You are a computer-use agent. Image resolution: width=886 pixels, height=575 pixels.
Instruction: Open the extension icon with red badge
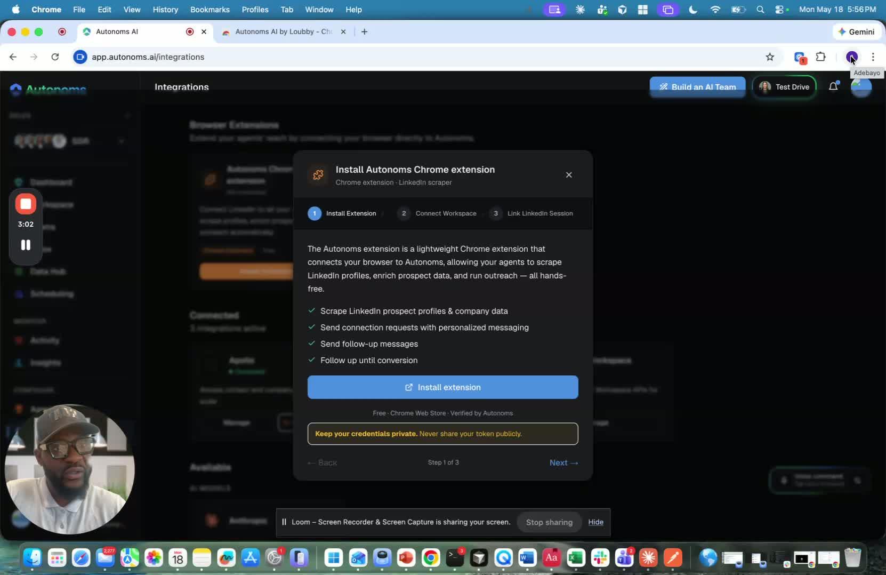799,57
